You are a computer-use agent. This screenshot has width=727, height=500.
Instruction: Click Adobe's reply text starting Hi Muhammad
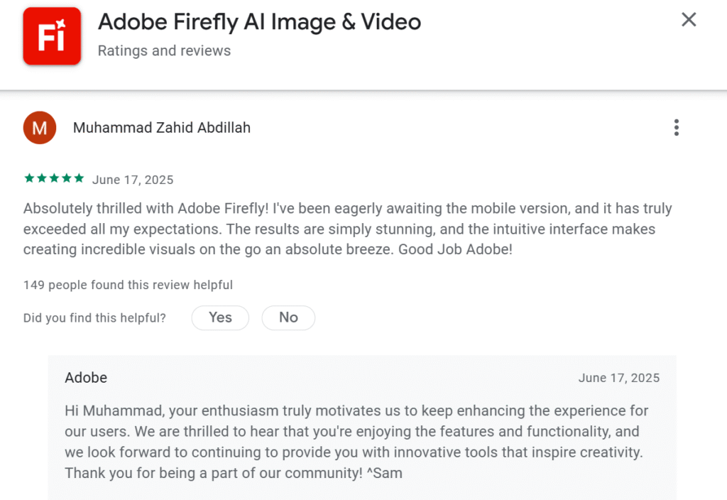coord(357,442)
